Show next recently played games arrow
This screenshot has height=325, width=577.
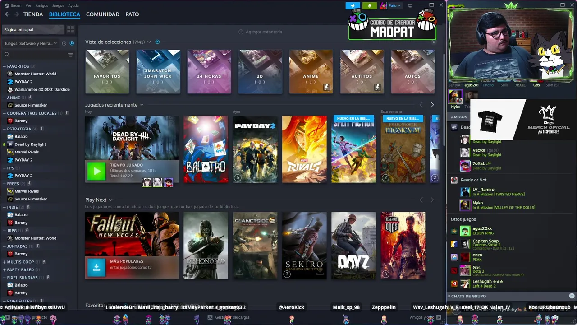pyautogui.click(x=432, y=105)
